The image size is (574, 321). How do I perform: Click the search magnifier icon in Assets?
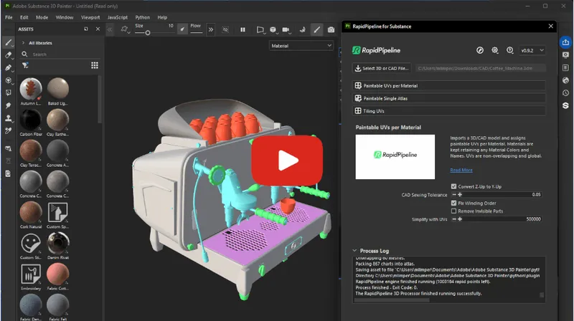click(x=24, y=54)
